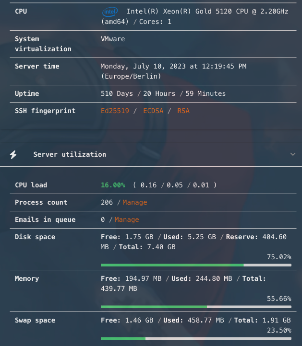
Task: Click the 55.66% memory usage percentage
Action: pos(279,299)
